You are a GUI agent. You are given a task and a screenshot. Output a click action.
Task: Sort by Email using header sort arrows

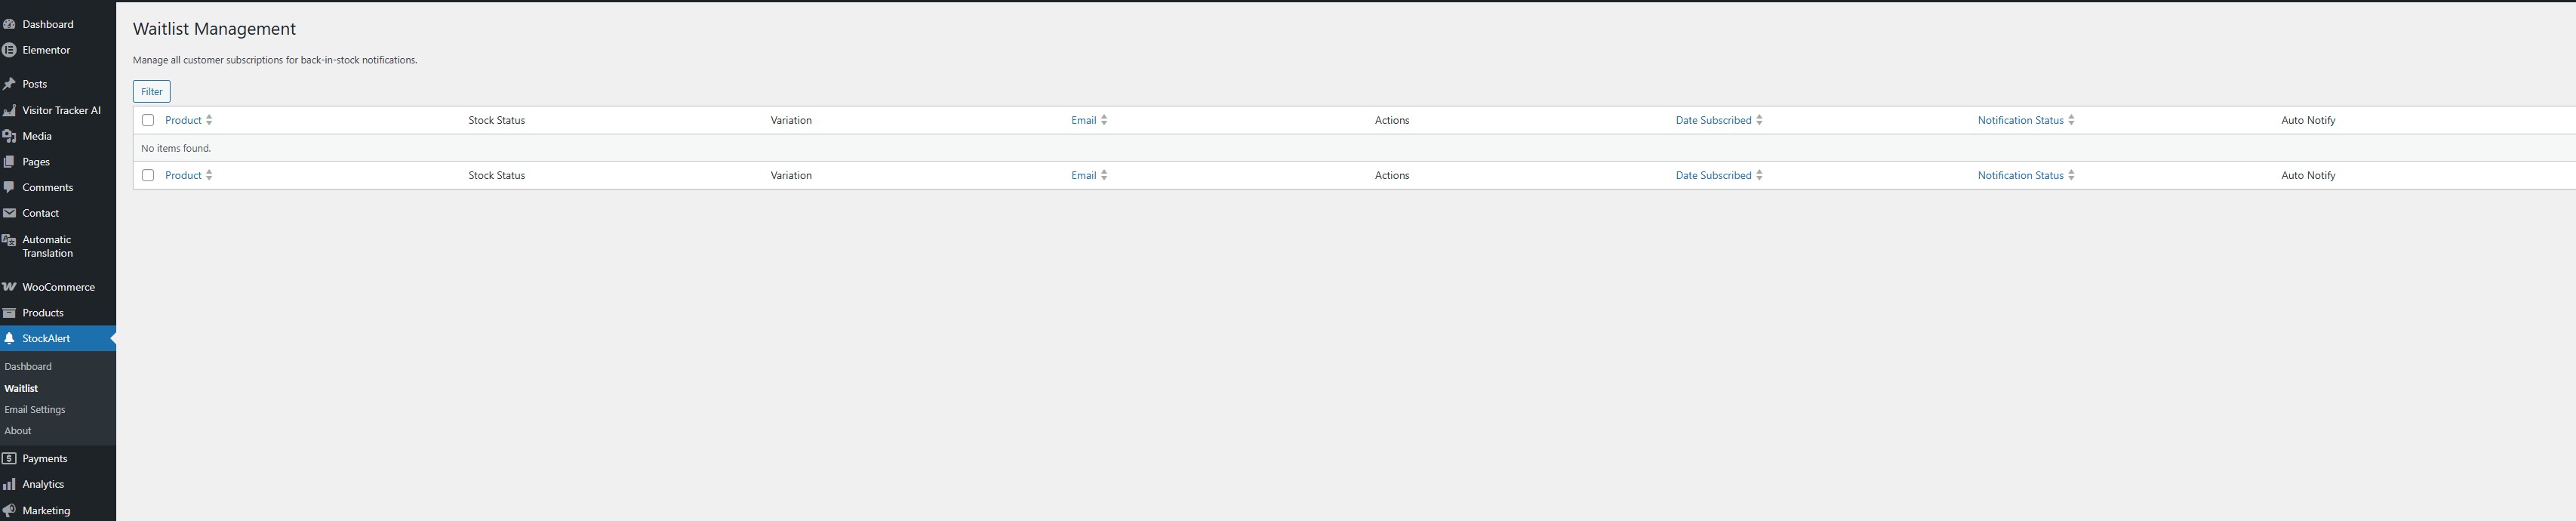click(x=1104, y=120)
